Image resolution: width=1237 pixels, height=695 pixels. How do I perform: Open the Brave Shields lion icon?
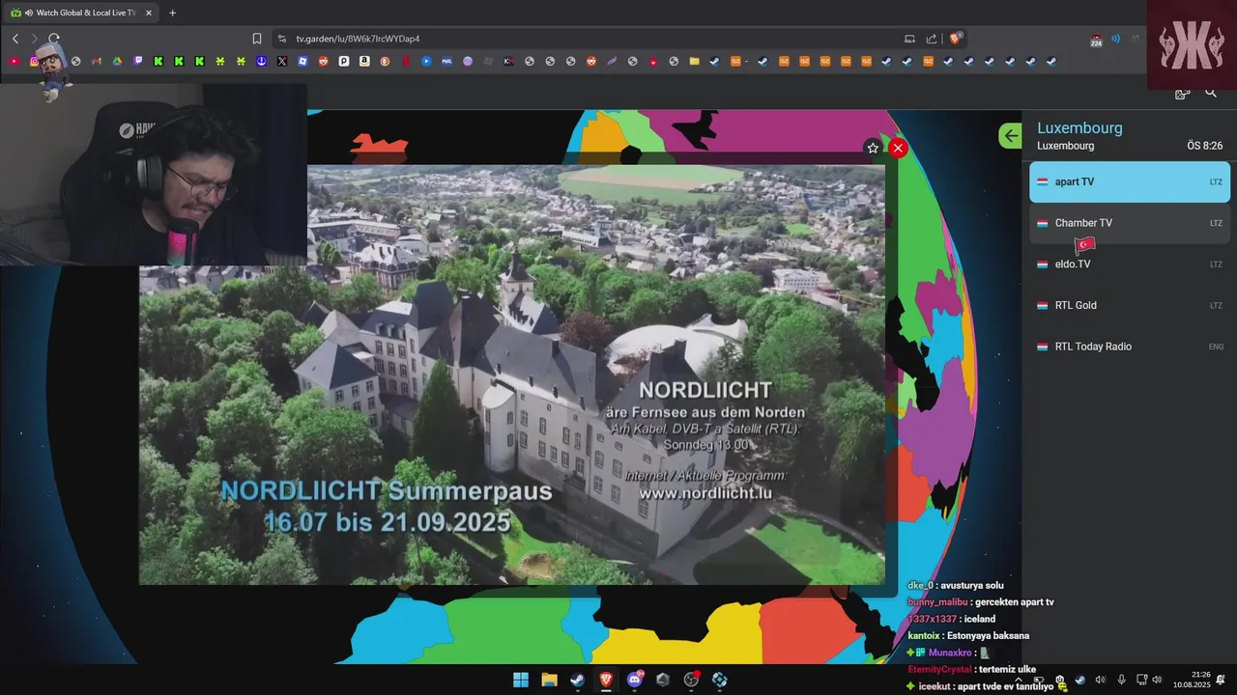click(x=955, y=39)
